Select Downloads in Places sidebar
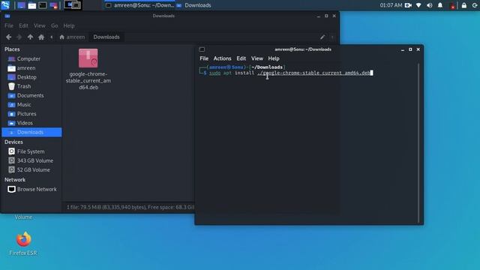This screenshot has width=480, height=270. coord(31,132)
